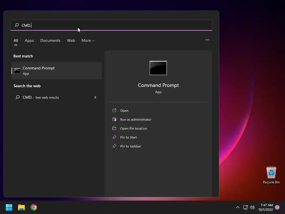285x214 pixels.
Task: Click the Best match heading
Action: pyautogui.click(x=23, y=56)
